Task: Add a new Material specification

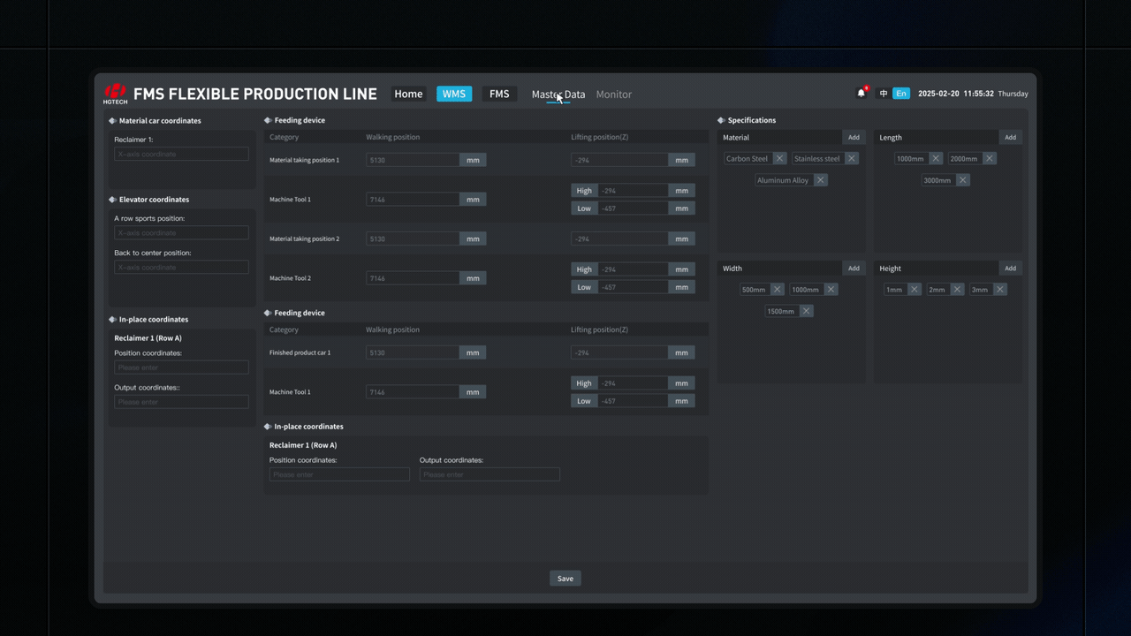Action: pos(854,138)
